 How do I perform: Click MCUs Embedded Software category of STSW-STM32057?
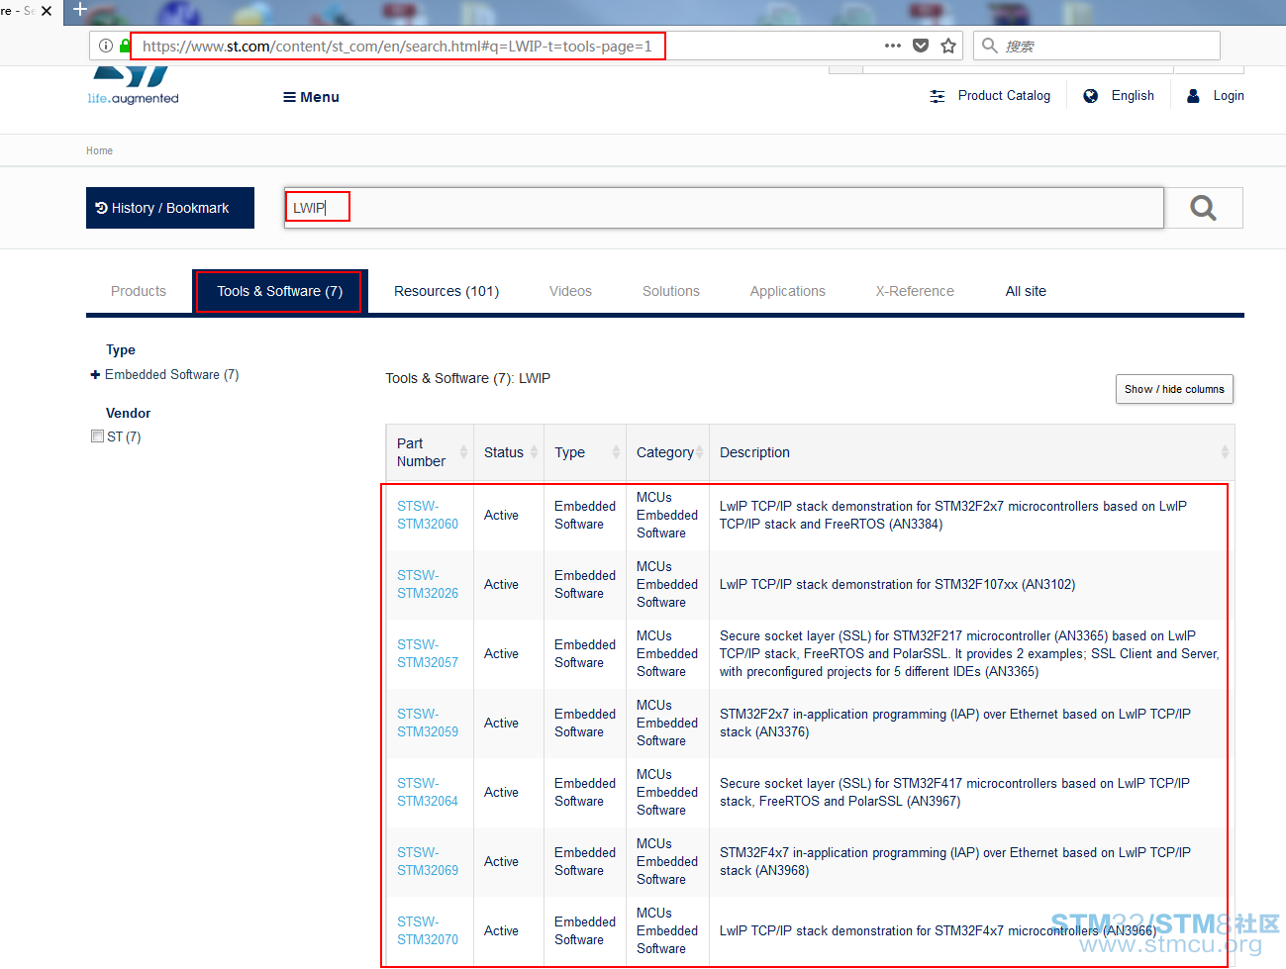pyautogui.click(x=667, y=653)
